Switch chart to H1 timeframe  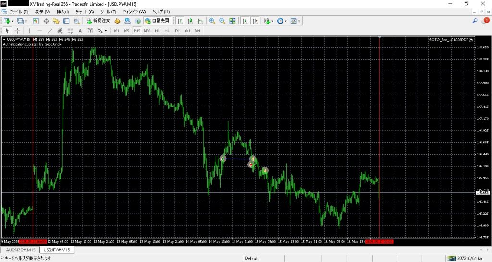pyautogui.click(x=157, y=31)
